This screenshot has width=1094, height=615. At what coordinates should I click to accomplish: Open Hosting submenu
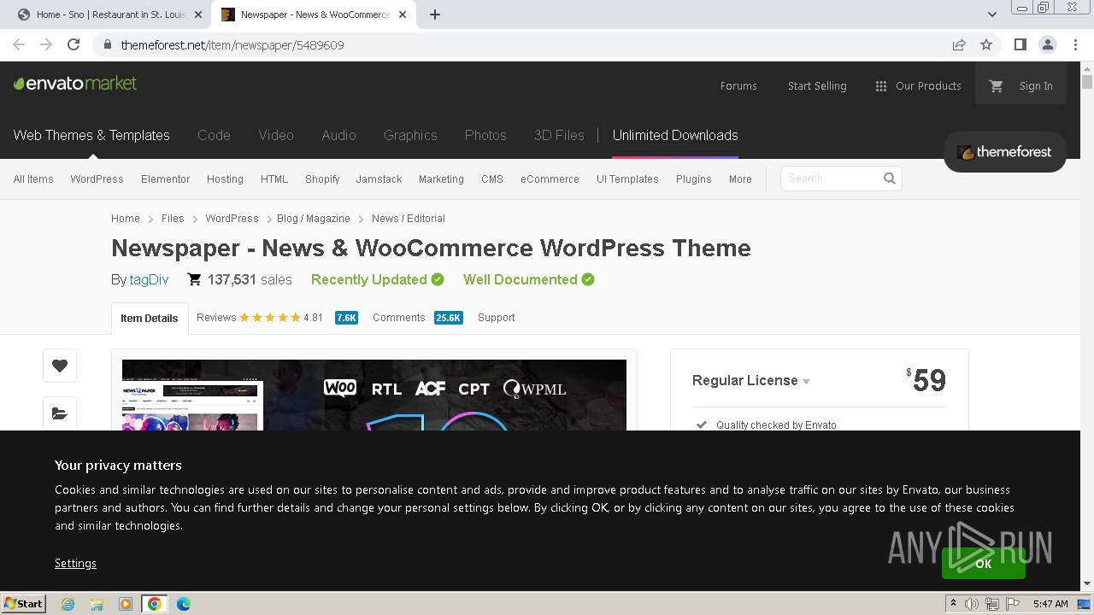pyautogui.click(x=225, y=179)
